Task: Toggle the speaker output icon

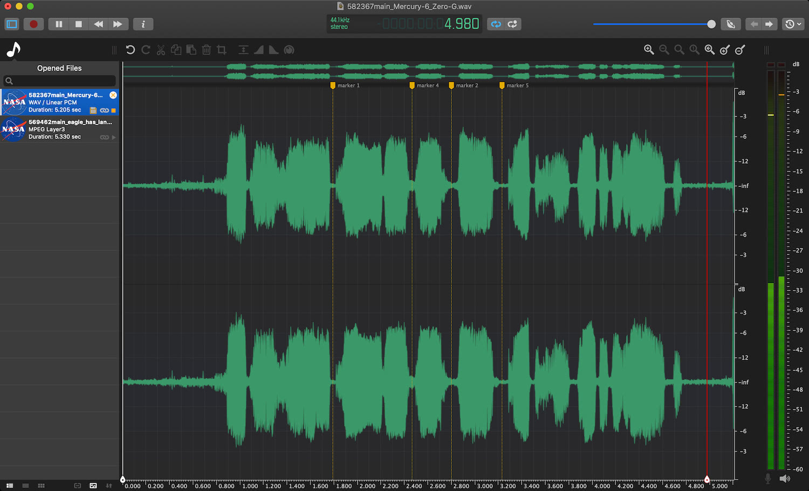Action: (x=785, y=479)
